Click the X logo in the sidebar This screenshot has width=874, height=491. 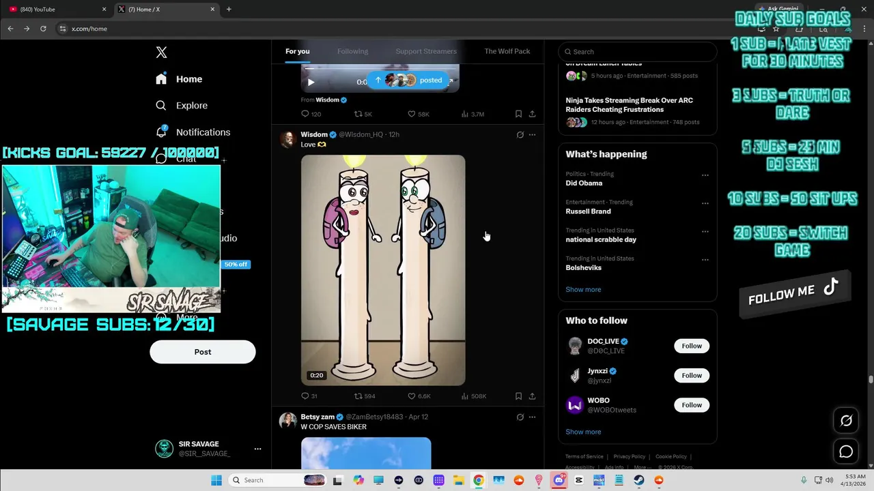161,53
